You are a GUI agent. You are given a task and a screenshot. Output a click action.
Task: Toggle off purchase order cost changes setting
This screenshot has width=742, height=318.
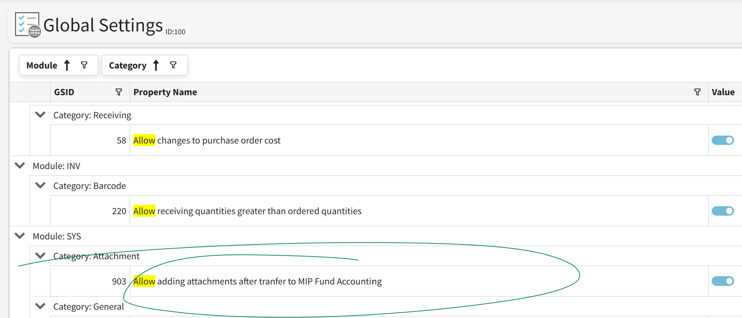pyautogui.click(x=723, y=140)
